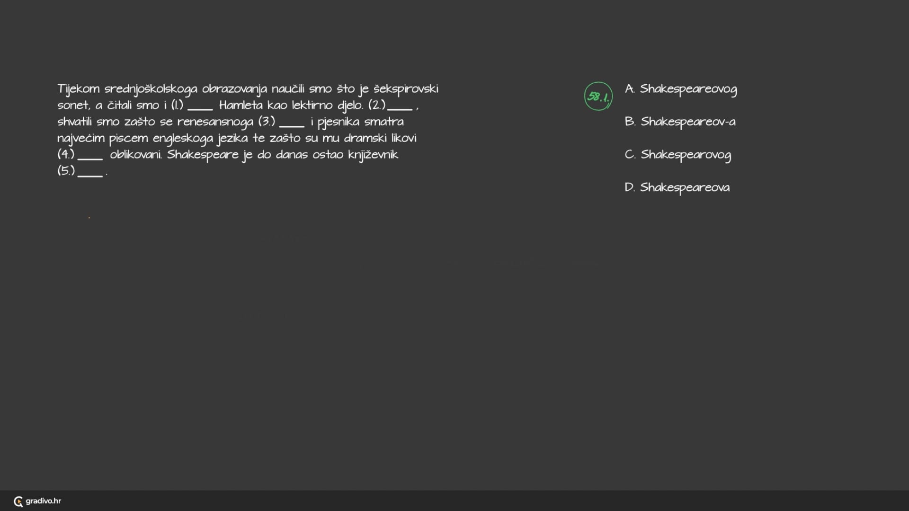Click the opening word Tijekom
Image resolution: width=909 pixels, height=511 pixels.
79,89
